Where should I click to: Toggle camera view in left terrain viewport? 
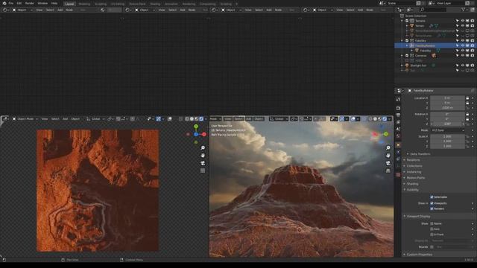coord(203,163)
